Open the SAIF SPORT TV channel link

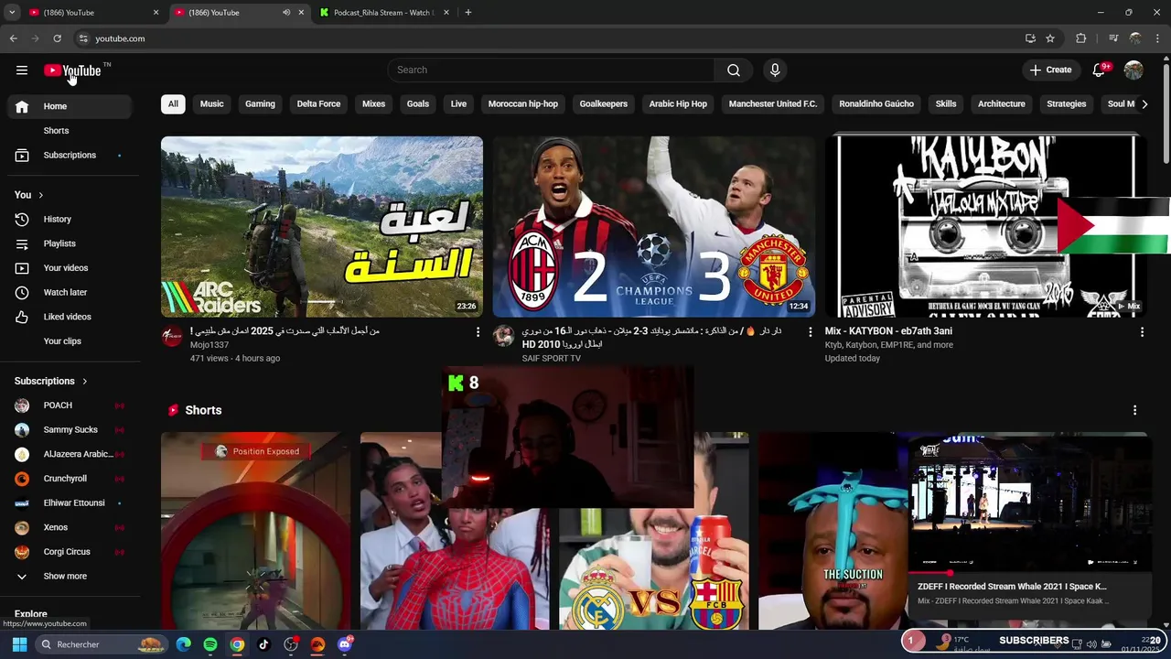[552, 359]
